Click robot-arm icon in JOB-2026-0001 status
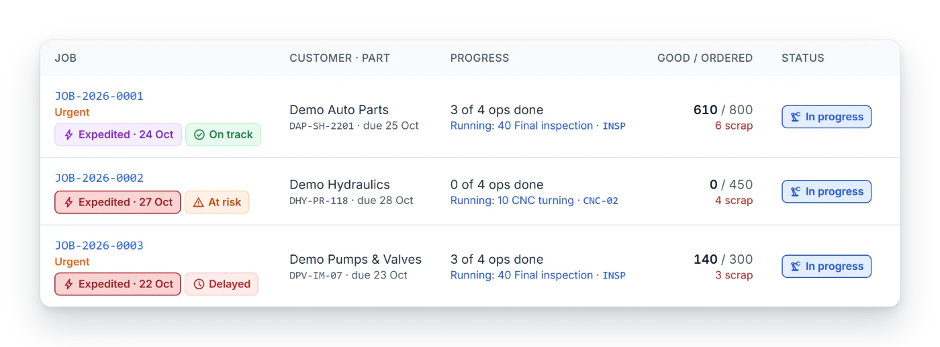This screenshot has height=347, width=940. coord(796,117)
